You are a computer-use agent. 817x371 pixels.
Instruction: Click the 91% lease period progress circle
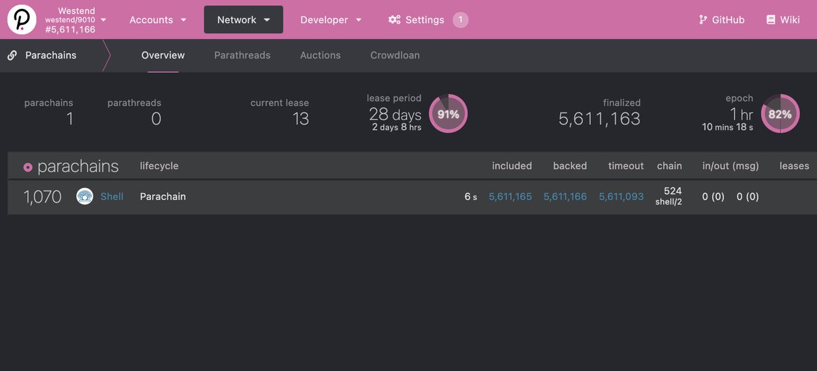[x=448, y=113]
